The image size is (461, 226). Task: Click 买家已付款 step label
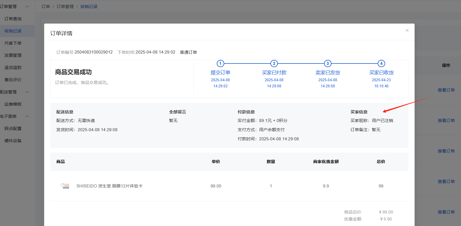[x=274, y=73]
